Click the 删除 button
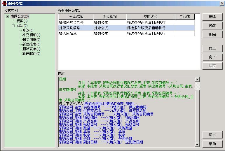 pyautogui.click(x=212, y=34)
